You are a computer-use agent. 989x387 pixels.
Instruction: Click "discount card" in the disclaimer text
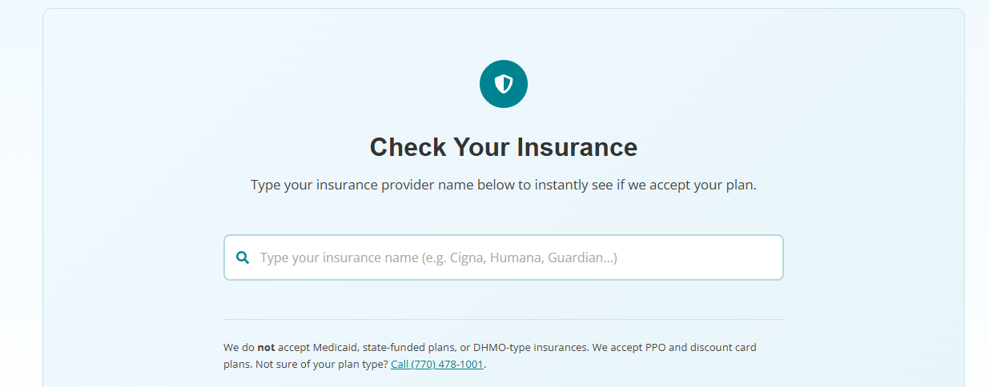coord(725,348)
